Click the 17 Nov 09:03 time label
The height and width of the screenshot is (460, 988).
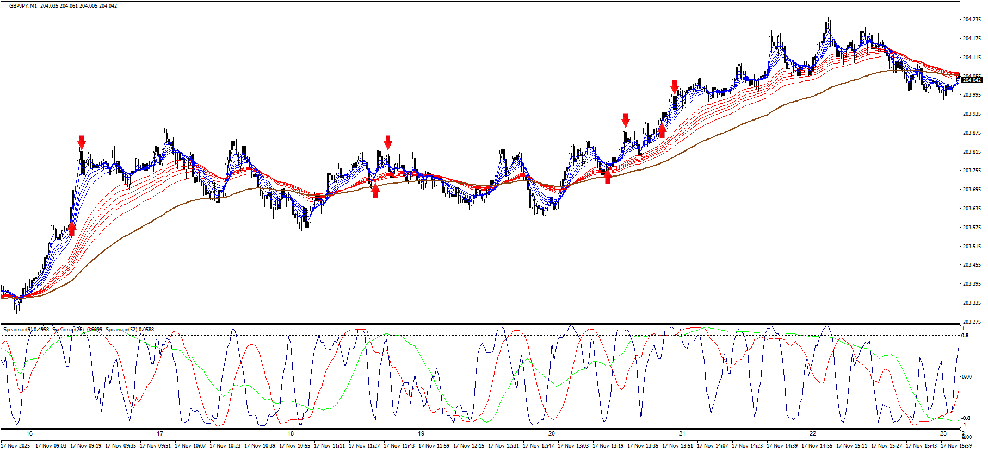51,446
